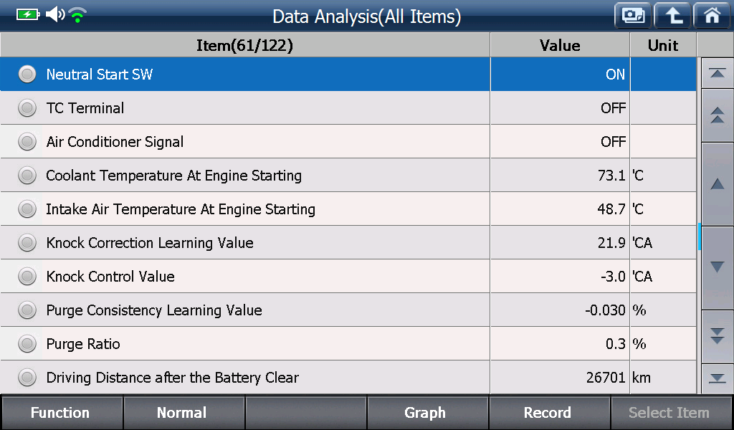The width and height of the screenshot is (734, 430).
Task: Click the Value column header
Action: click(x=560, y=45)
